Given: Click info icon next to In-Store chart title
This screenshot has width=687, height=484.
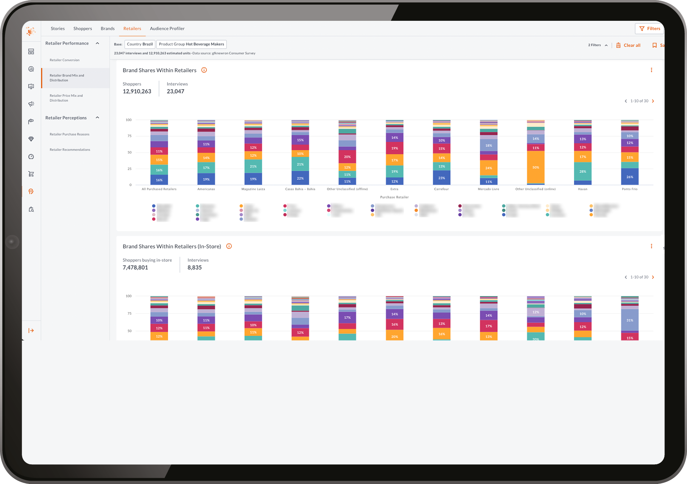Looking at the screenshot, I should pos(229,246).
